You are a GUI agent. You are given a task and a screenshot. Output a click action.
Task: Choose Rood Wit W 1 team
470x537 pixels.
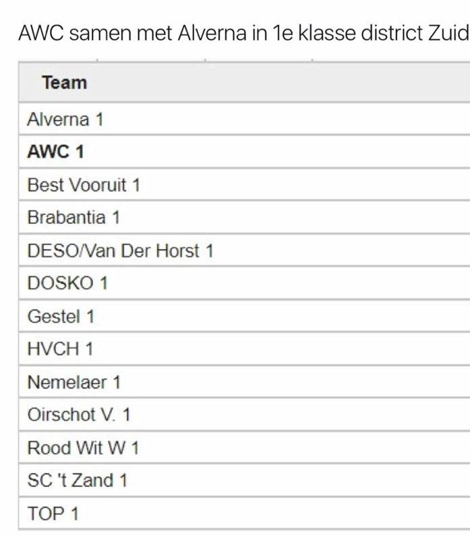point(83,447)
